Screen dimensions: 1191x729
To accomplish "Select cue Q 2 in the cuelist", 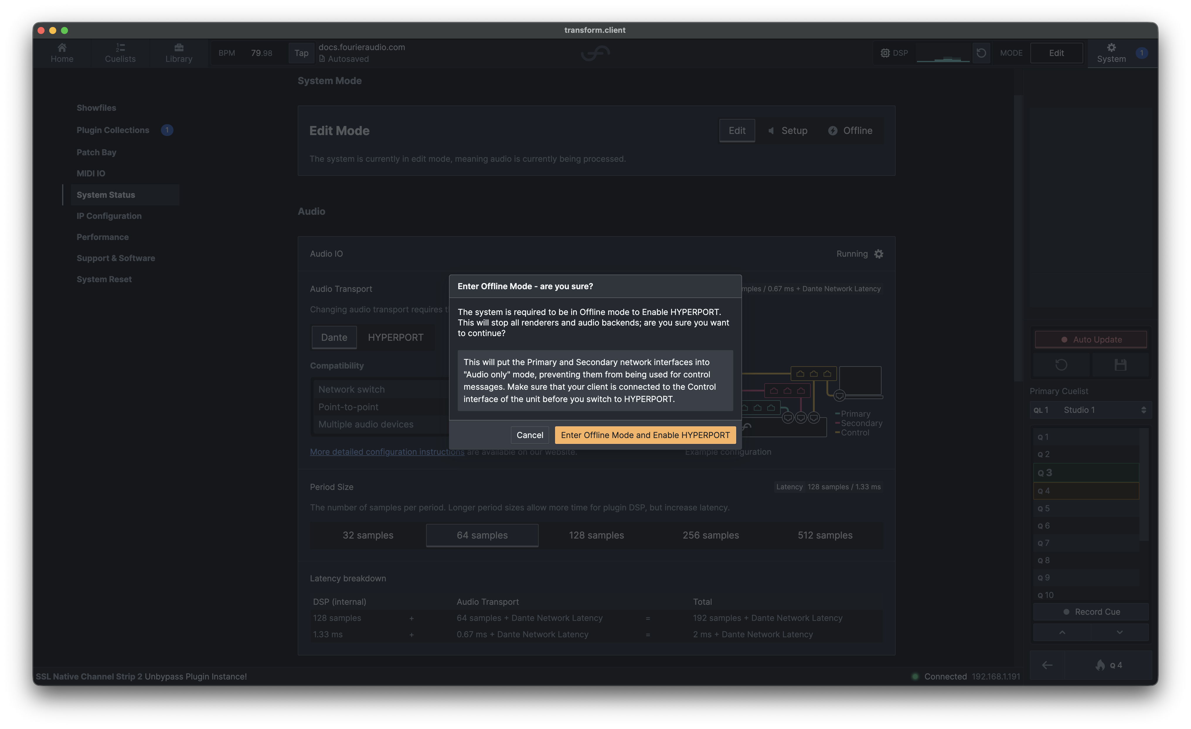I will coord(1086,454).
